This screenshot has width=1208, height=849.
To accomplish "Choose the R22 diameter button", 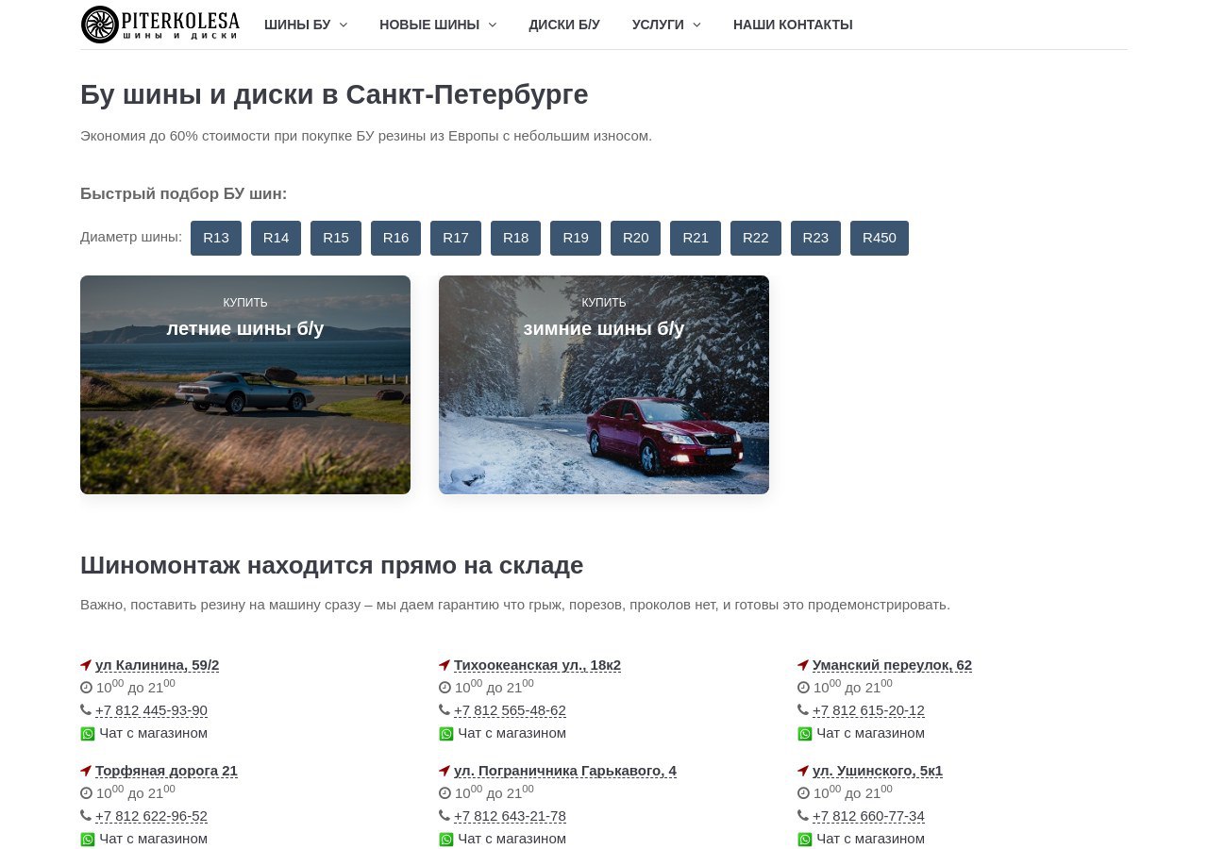I will [x=756, y=238].
